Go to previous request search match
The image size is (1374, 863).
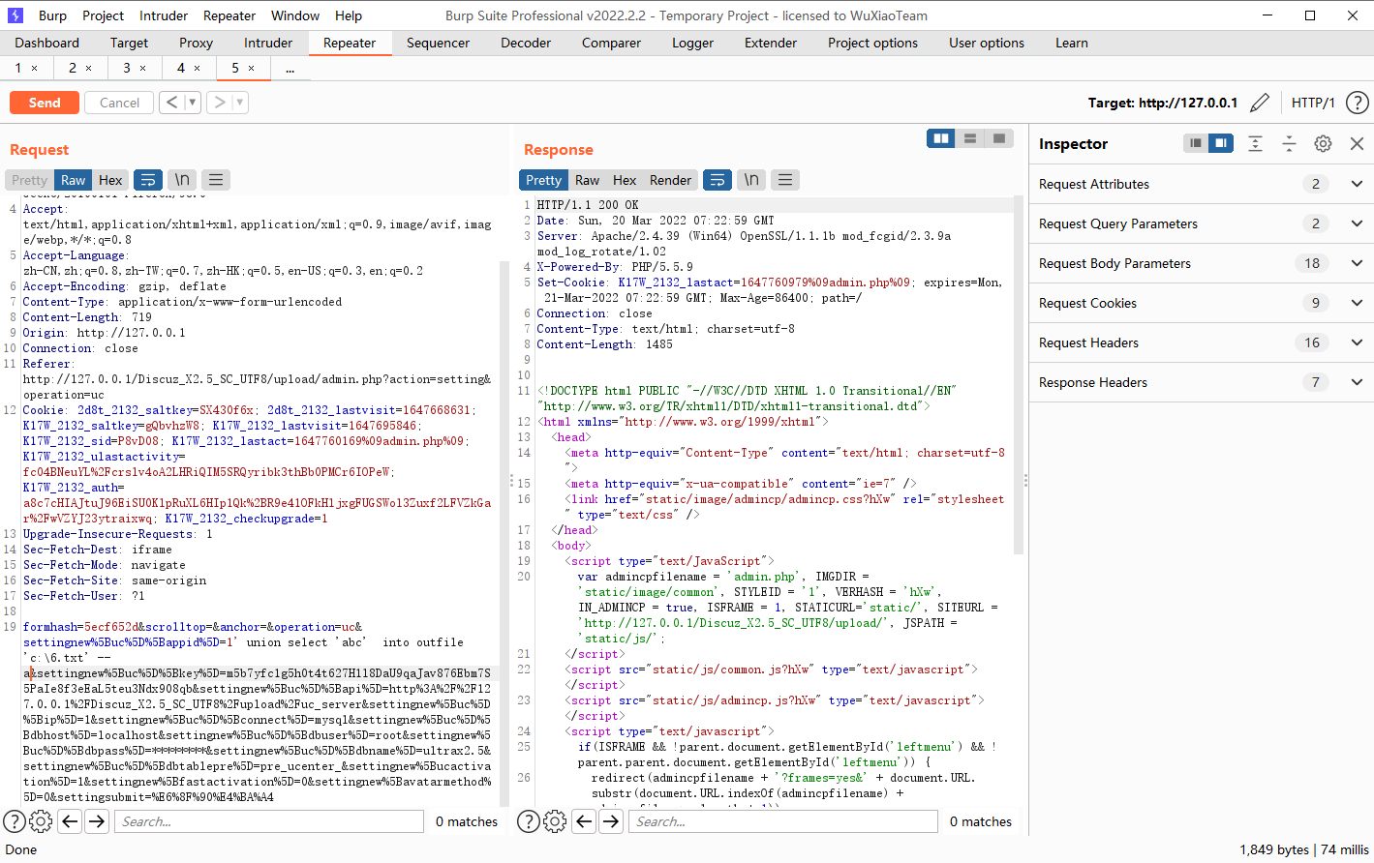tap(70, 821)
